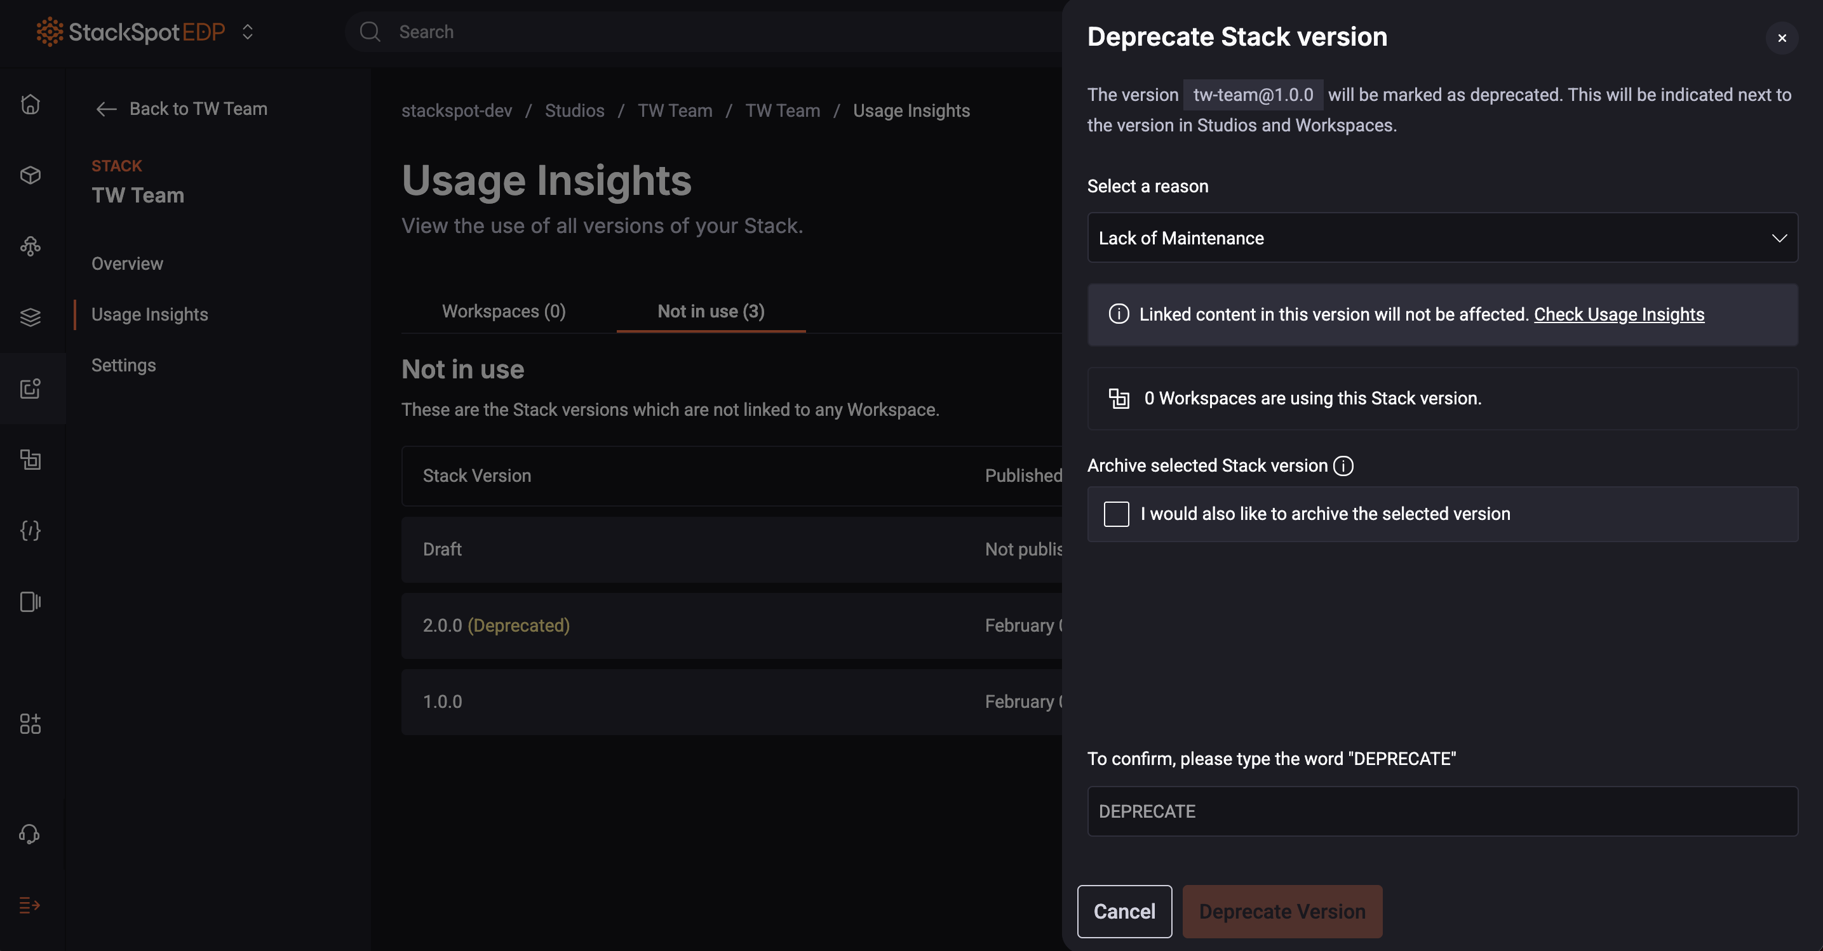This screenshot has height=951, width=1823.
Task: Open the curly braces sidebar icon
Action: pyautogui.click(x=30, y=530)
